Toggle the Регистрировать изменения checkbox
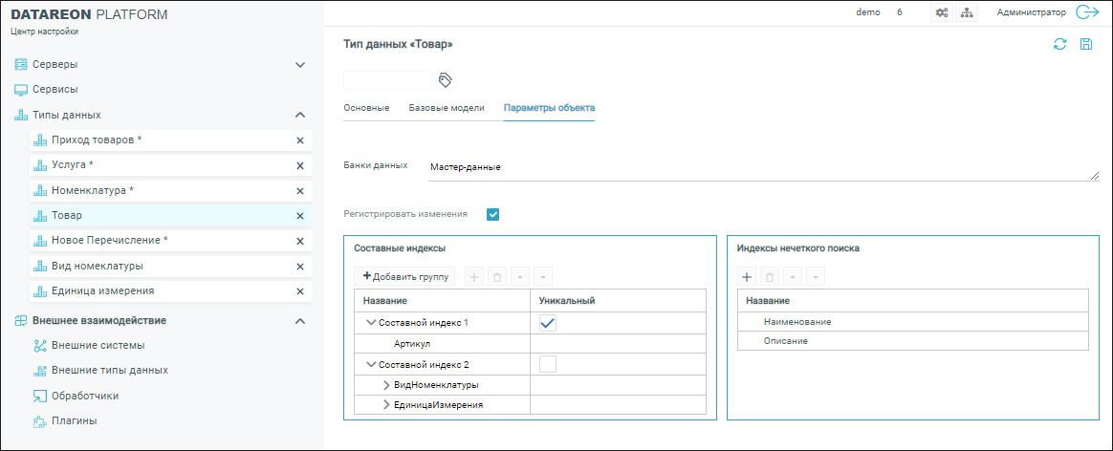The height and width of the screenshot is (451, 1113). click(x=493, y=214)
